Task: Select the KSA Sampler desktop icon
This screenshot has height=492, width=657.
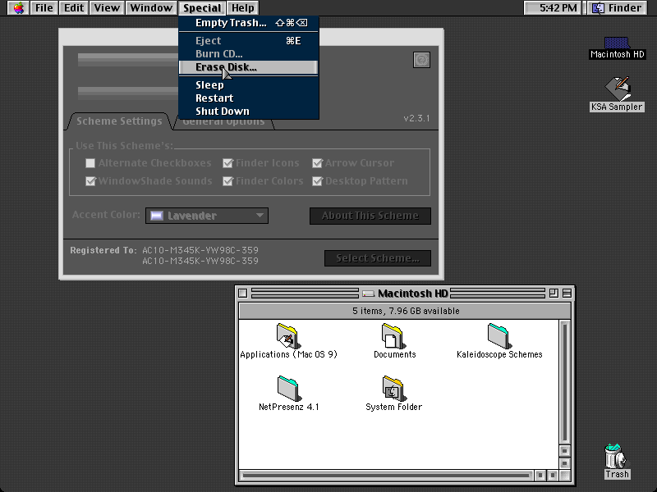Action: 618,89
